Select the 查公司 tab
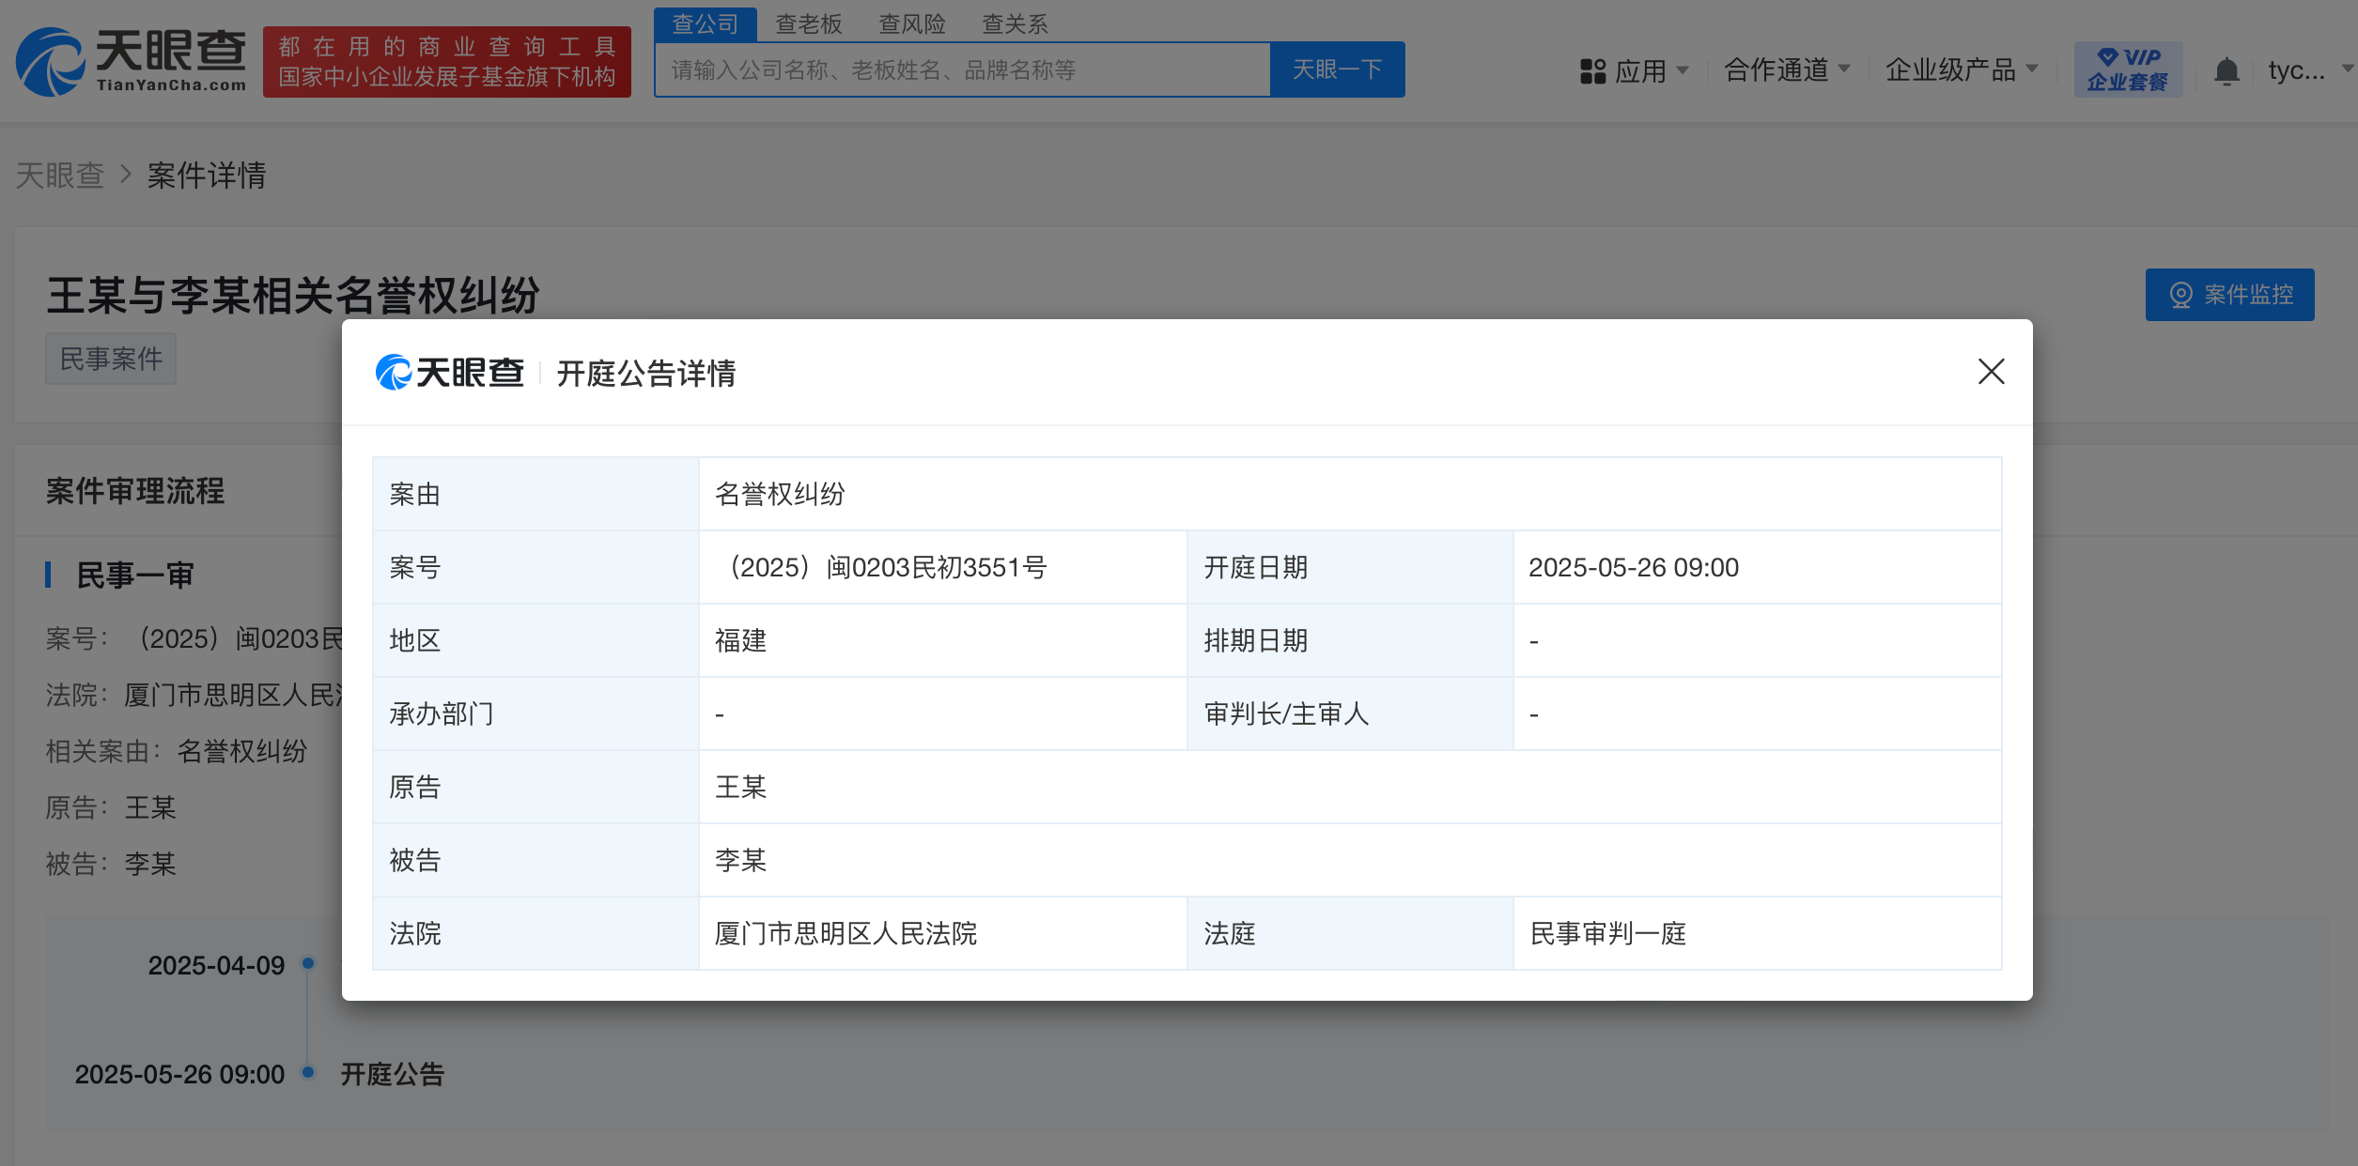Image resolution: width=2358 pixels, height=1166 pixels. pyautogui.click(x=706, y=23)
